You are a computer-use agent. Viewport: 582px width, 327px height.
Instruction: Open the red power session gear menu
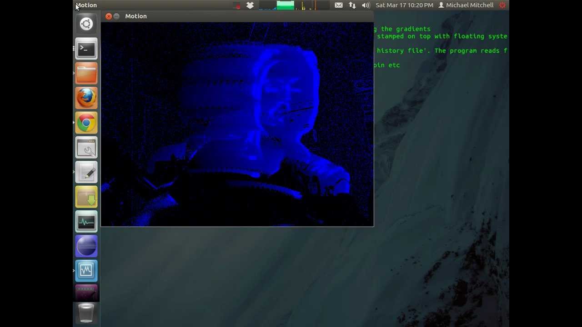[502, 5]
